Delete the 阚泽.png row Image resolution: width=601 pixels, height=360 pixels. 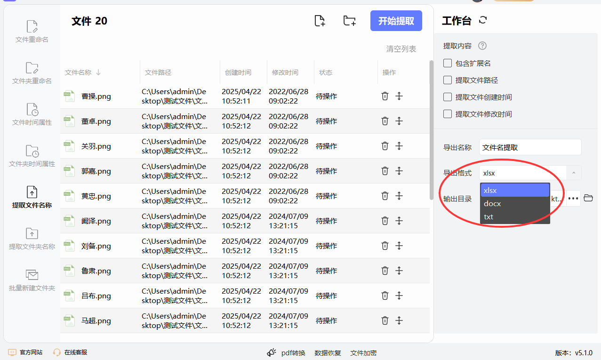[x=385, y=221]
